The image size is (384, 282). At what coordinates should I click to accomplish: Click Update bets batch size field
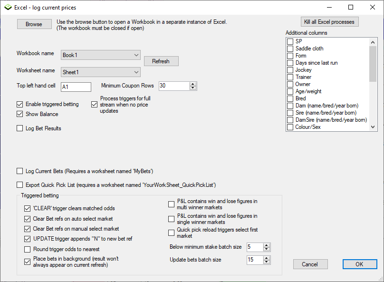click(255, 260)
